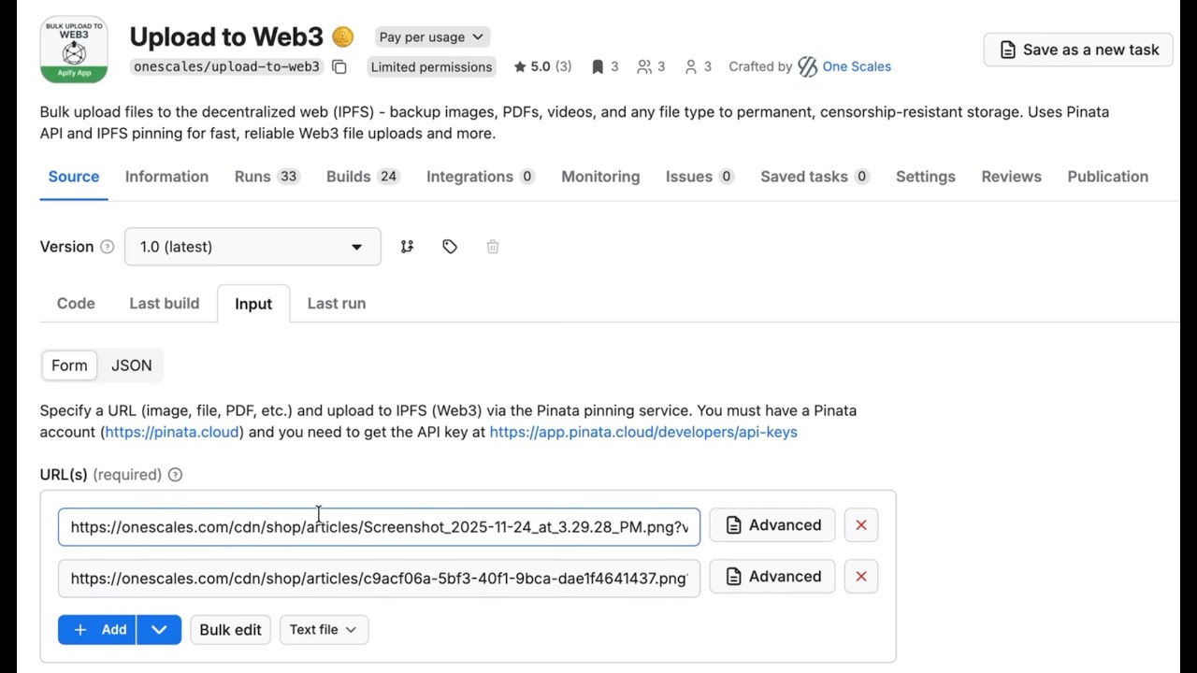Viewport: 1197px width, 673px height.
Task: Open the Saved tasks tab
Action: pos(815,177)
